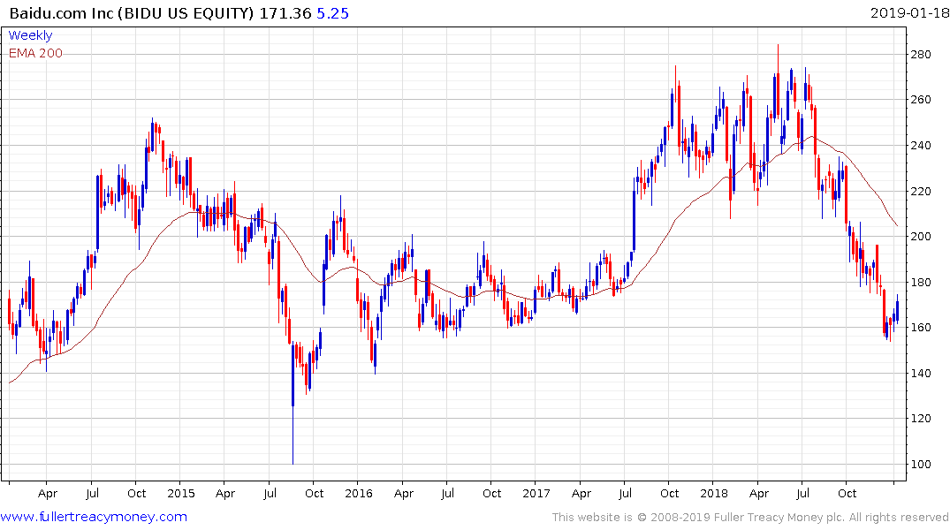Open the www.fullertreacymoney.com link
Screen dimensions: 950x530
tap(94, 517)
